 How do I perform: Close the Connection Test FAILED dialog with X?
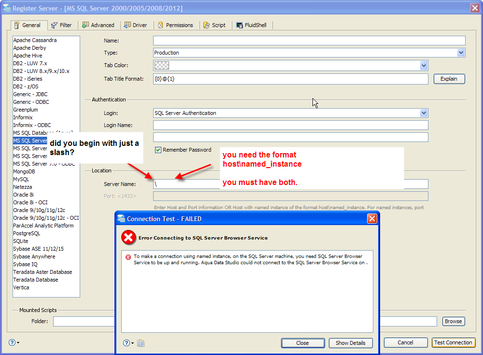(372, 218)
